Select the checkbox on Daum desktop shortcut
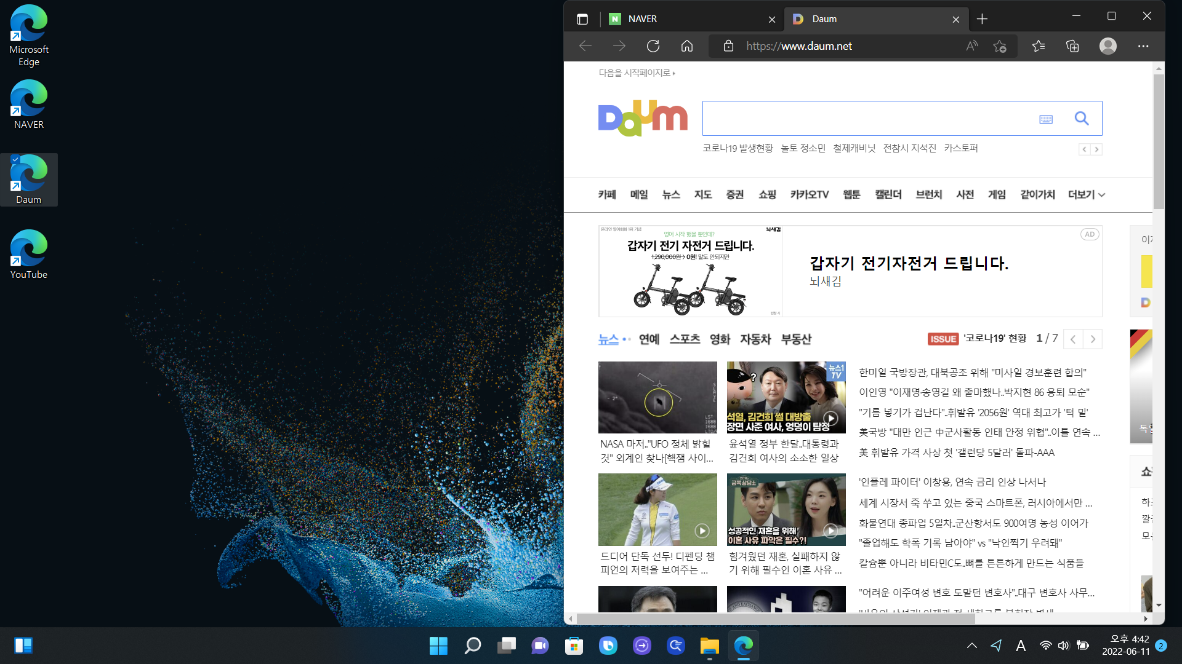The width and height of the screenshot is (1182, 664). coord(15,160)
